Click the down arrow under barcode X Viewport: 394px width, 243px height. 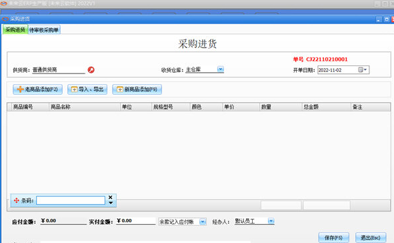(111, 203)
